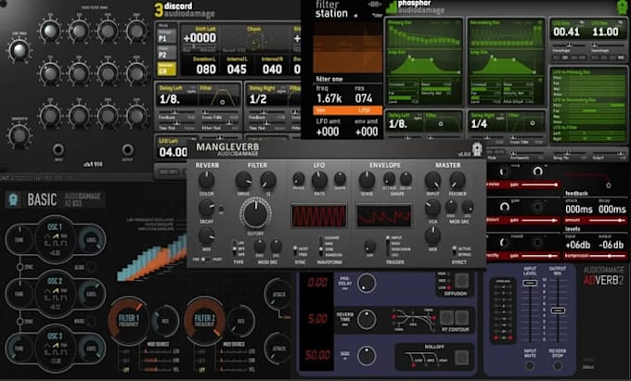This screenshot has width=631, height=381.
Task: Click the Delay Right 1/4 value in Phosphor
Action: pyautogui.click(x=479, y=124)
